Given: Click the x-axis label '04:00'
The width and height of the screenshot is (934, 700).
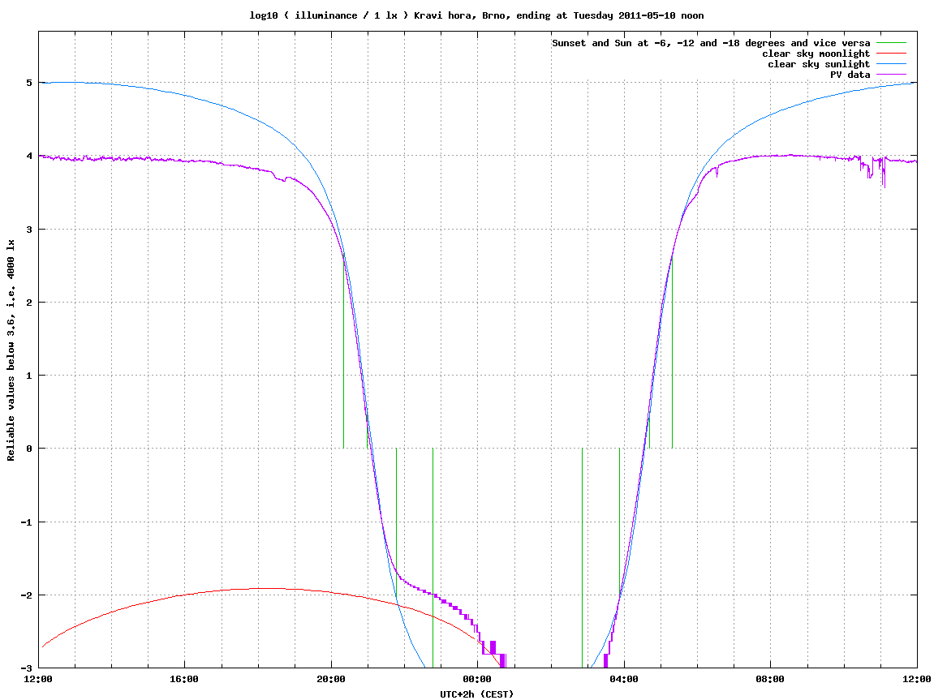Looking at the screenshot, I should [x=624, y=679].
